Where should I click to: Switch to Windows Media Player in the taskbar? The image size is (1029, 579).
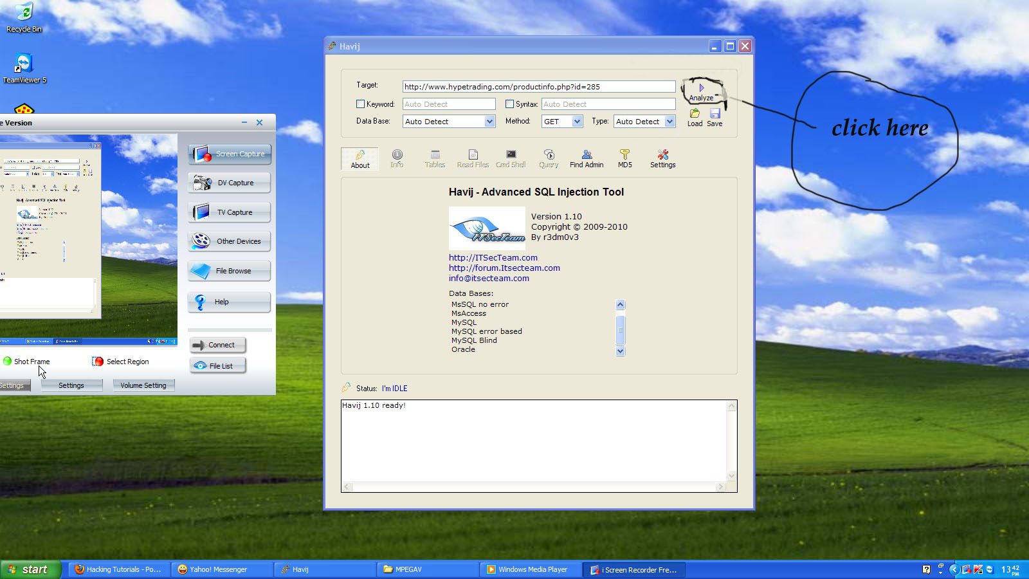pos(530,569)
